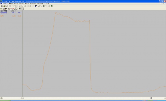Screen dimensions: 166x101
Task: Open the 編集 menu
Action: (x=11, y=4)
